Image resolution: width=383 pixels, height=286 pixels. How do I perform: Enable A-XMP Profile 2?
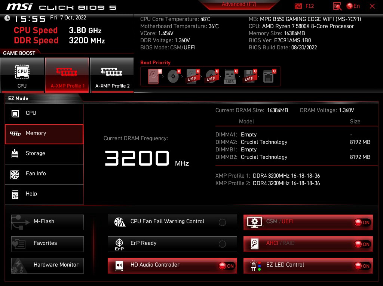112,75
